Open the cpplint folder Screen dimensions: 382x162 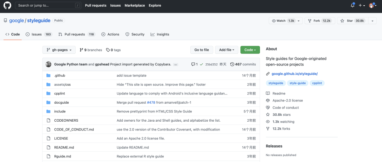[x=59, y=93]
